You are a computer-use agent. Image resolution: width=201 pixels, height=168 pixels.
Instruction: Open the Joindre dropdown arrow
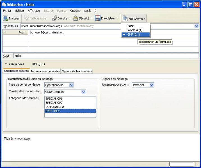point(70,18)
